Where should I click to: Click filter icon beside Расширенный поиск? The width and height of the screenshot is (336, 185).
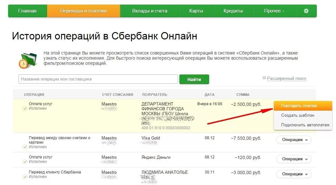[264, 78]
